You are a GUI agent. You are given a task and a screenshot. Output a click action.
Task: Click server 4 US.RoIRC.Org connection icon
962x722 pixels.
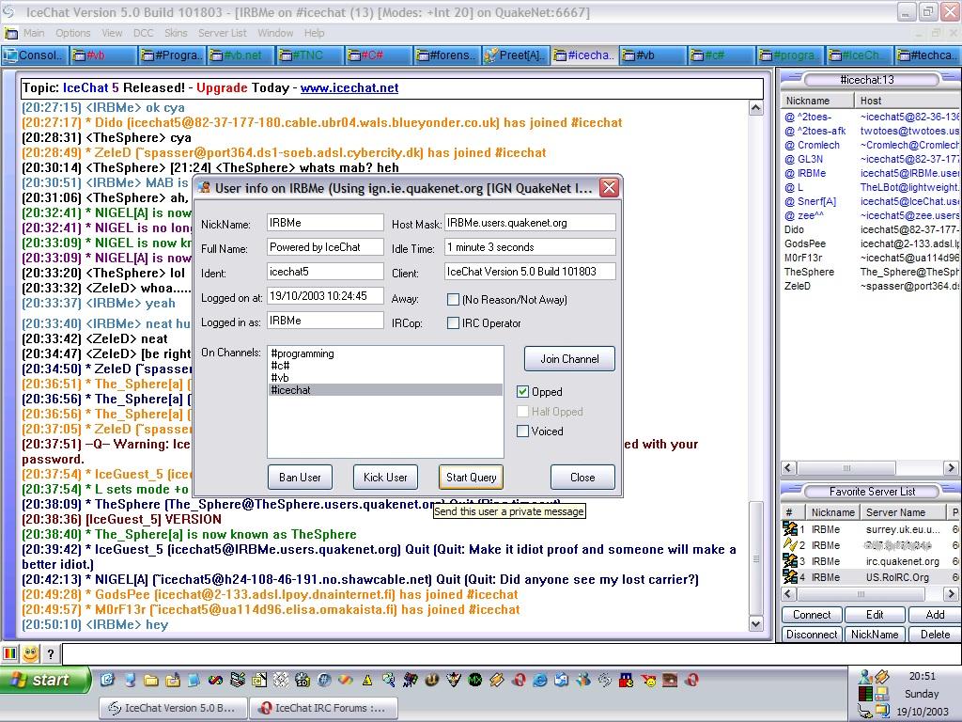point(790,576)
